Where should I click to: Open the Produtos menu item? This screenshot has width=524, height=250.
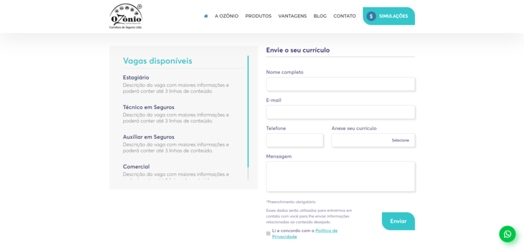pos(258,16)
